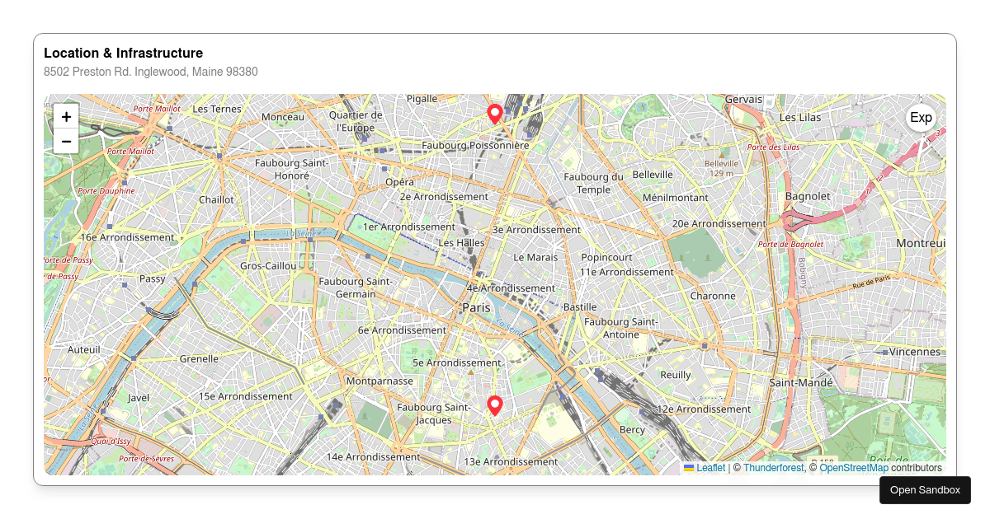Click the 'Gros-Caillou' map label
The width and height of the screenshot is (990, 519).
tap(268, 266)
